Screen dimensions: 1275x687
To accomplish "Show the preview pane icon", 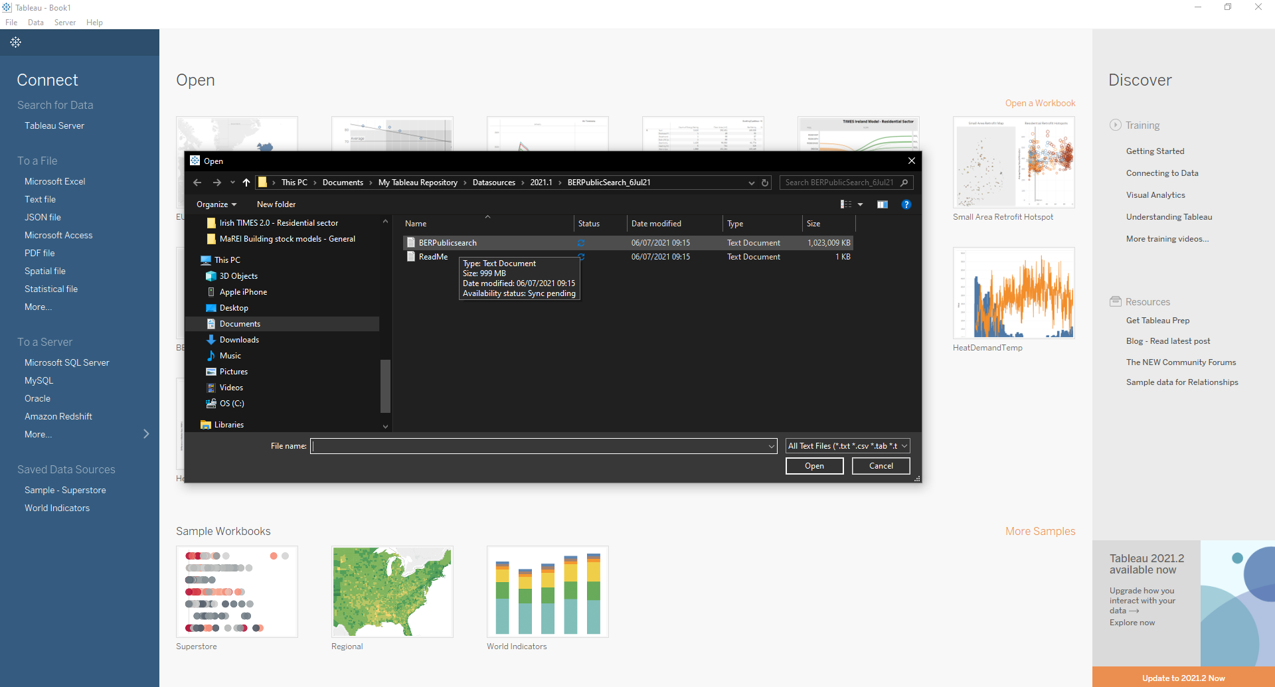I will coord(882,204).
